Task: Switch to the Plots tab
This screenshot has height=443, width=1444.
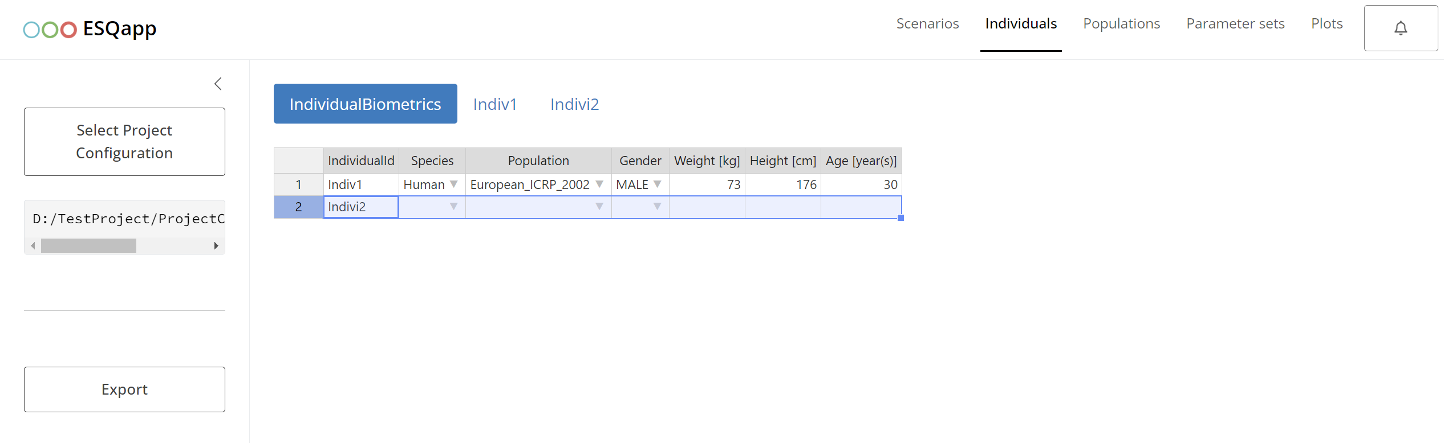Action: click(1327, 24)
